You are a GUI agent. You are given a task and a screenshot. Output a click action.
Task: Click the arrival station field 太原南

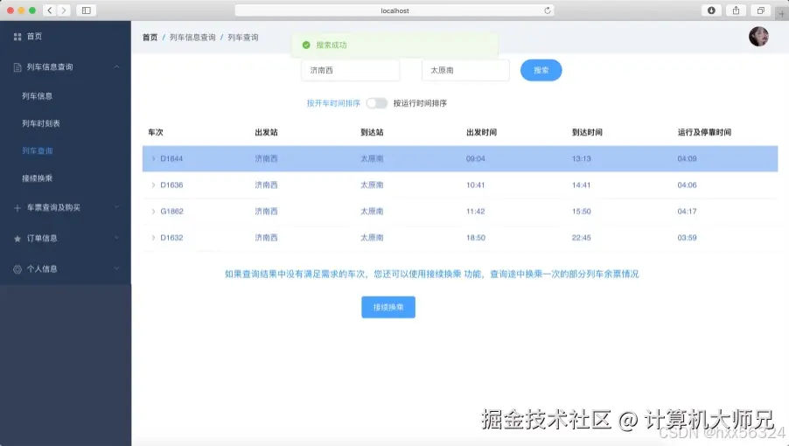[x=465, y=70]
